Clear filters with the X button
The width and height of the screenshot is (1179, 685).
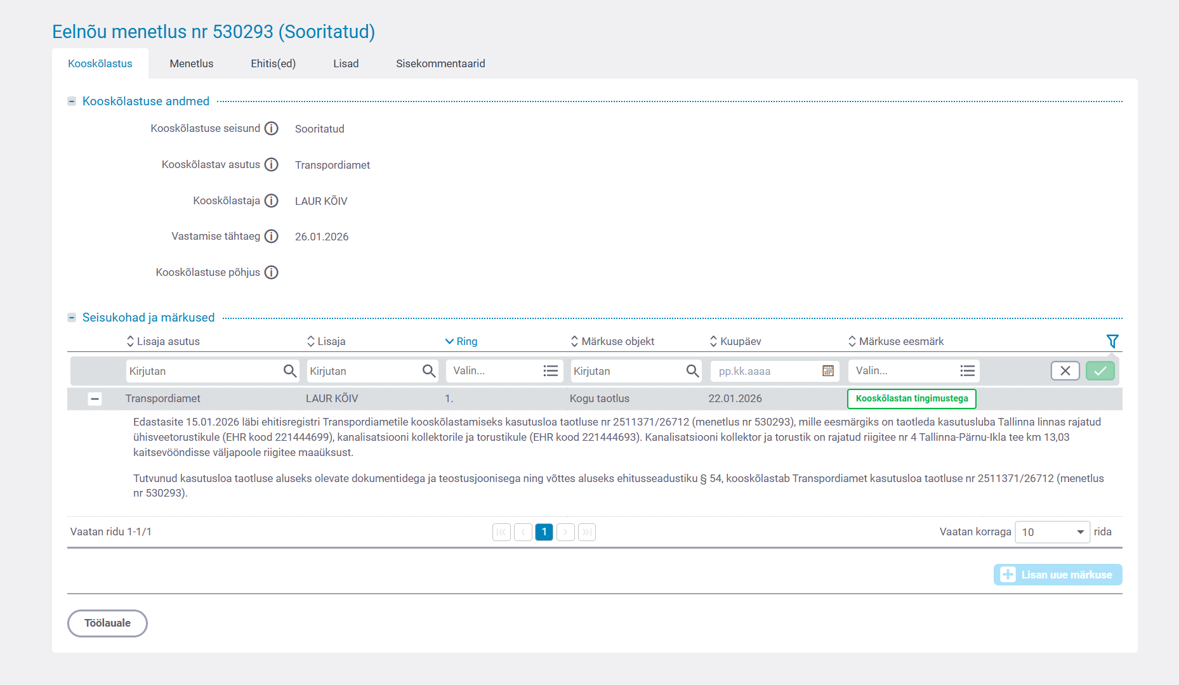(1065, 371)
